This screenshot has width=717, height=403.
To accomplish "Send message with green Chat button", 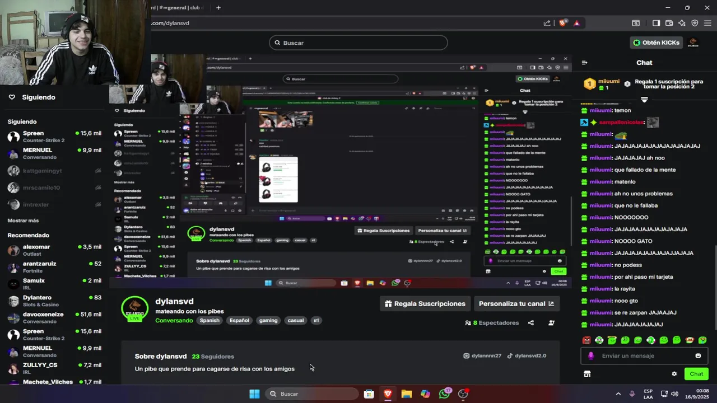I will point(696,374).
